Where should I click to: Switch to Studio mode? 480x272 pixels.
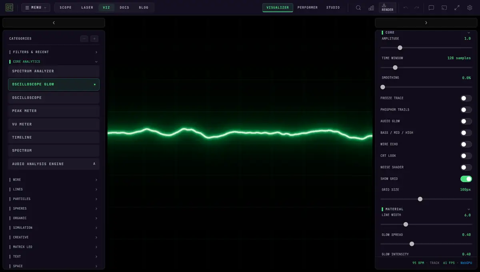coord(333,8)
